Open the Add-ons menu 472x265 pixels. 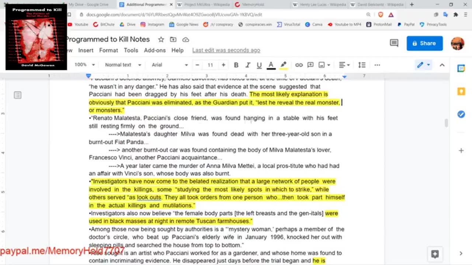155,50
